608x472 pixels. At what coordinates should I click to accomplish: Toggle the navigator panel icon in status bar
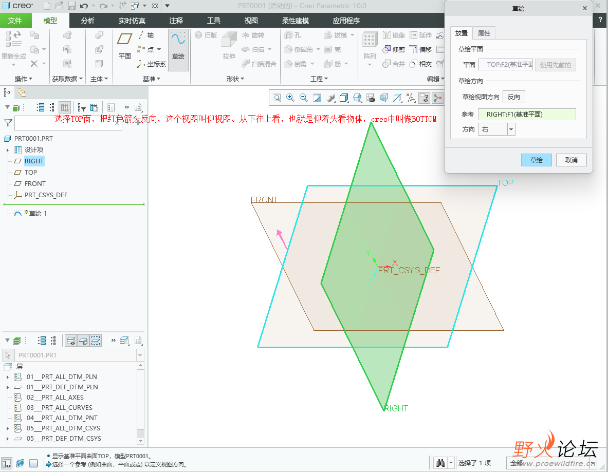pyautogui.click(x=7, y=463)
